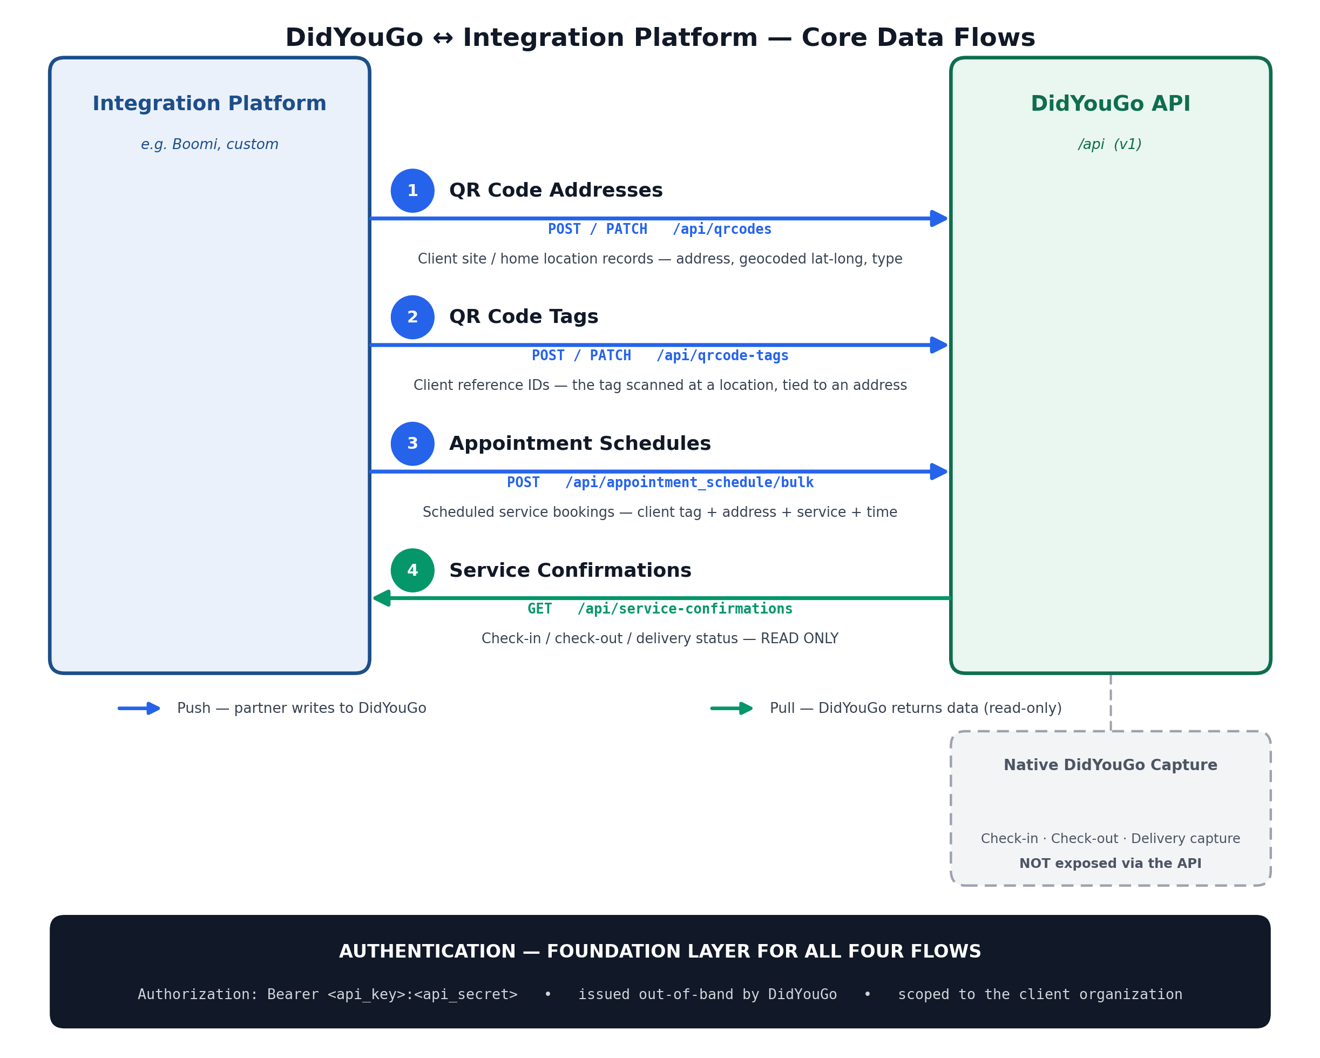Viewport: 1320px width, 1058px height.
Task: Click the 'Service Confirmations' flow title
Action: 570,570
